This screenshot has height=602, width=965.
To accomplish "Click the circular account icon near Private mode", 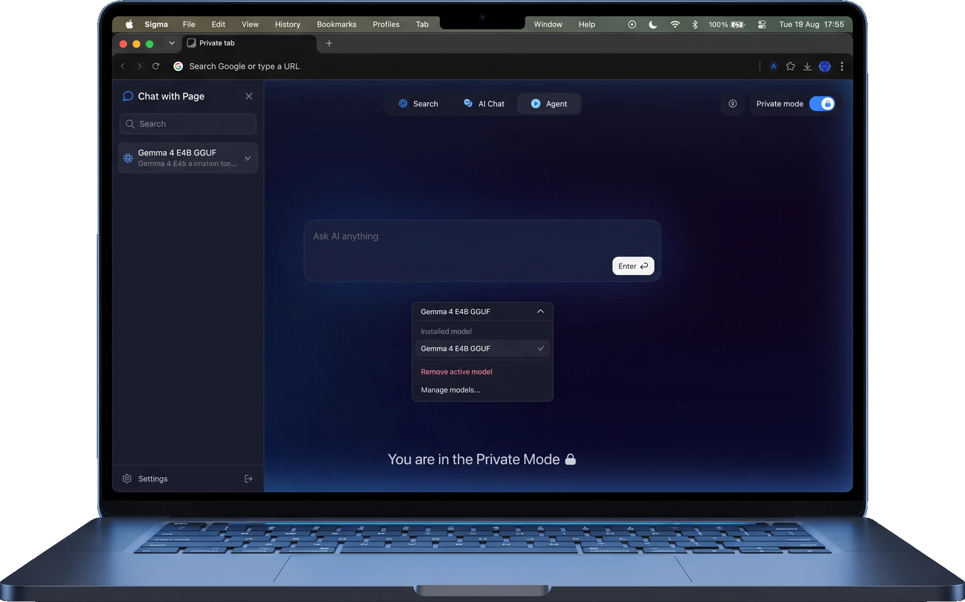I will [732, 104].
